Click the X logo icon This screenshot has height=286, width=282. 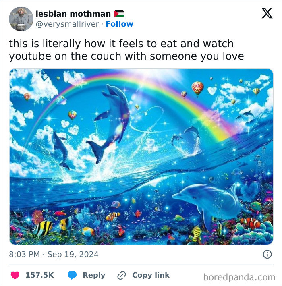click(x=267, y=13)
